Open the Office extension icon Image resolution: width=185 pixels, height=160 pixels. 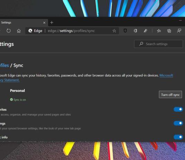tap(135, 31)
